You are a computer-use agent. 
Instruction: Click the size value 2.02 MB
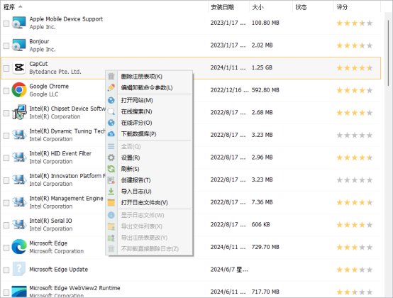pyautogui.click(x=262, y=45)
